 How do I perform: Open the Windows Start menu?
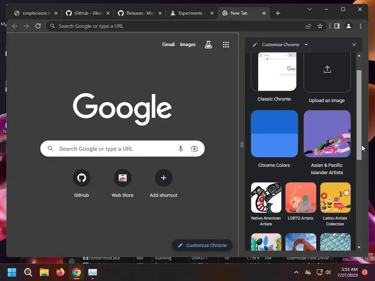click(x=12, y=272)
